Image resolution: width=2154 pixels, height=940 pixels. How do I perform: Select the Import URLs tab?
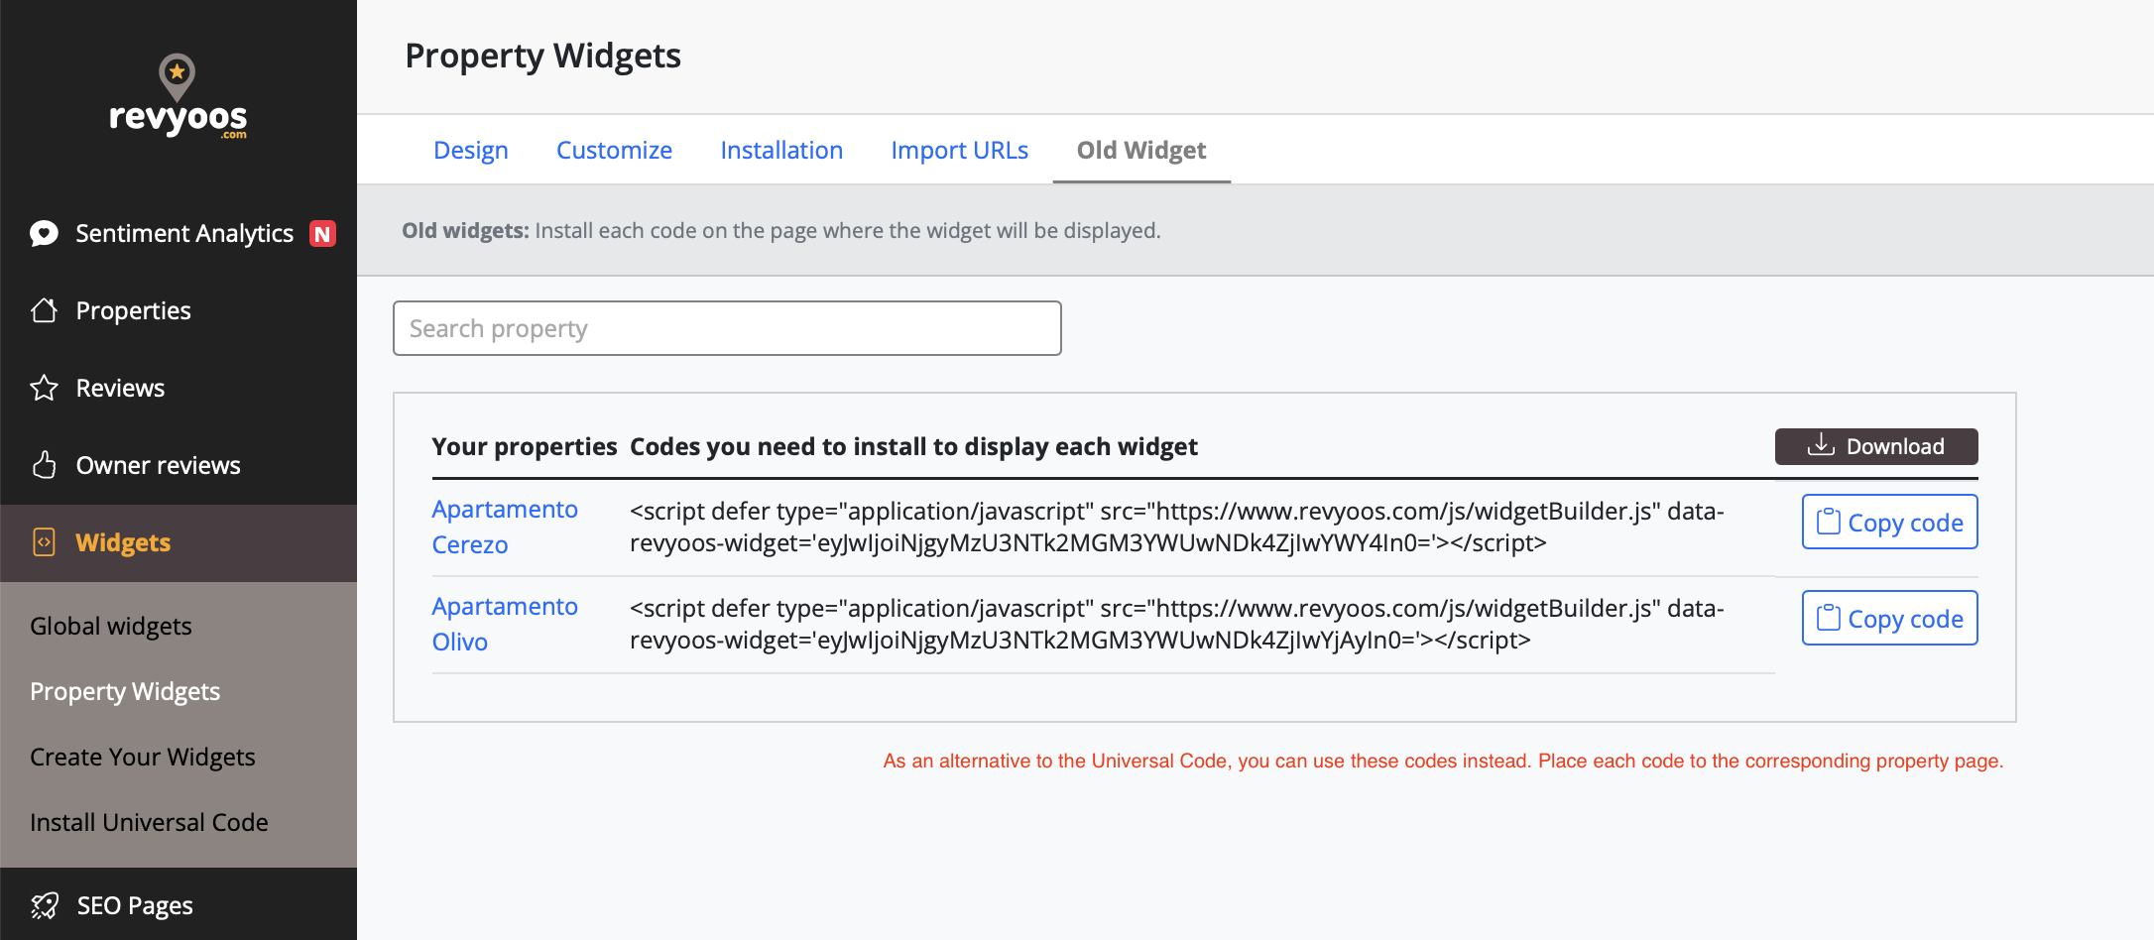(959, 150)
